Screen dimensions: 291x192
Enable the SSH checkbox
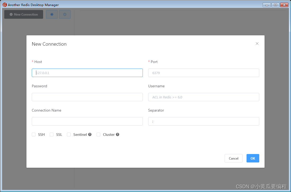tap(34, 135)
